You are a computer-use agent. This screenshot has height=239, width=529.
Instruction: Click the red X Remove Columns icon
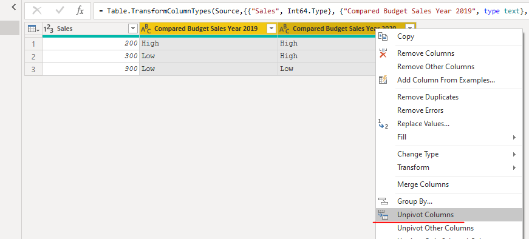pos(383,53)
